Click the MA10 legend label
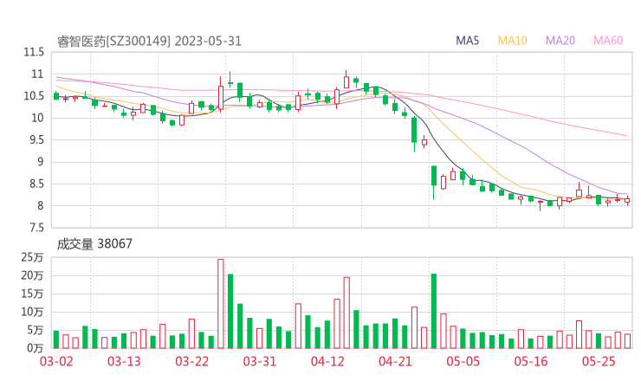The height and width of the screenshot is (381, 641). pos(512,41)
